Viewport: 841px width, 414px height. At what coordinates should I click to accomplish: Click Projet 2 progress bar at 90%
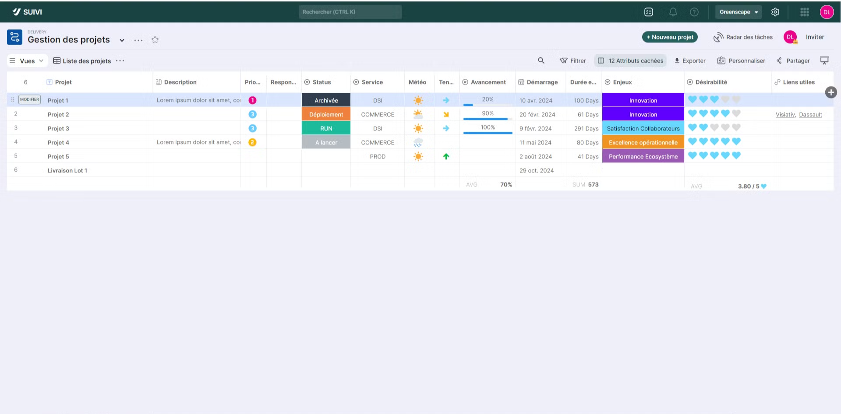click(x=487, y=119)
